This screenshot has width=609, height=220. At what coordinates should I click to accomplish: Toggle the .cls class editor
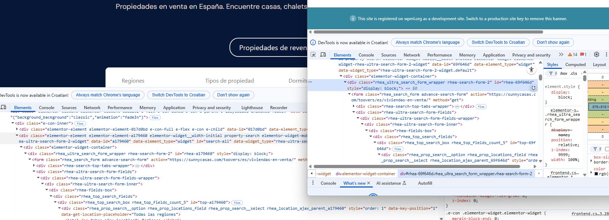(x=574, y=73)
